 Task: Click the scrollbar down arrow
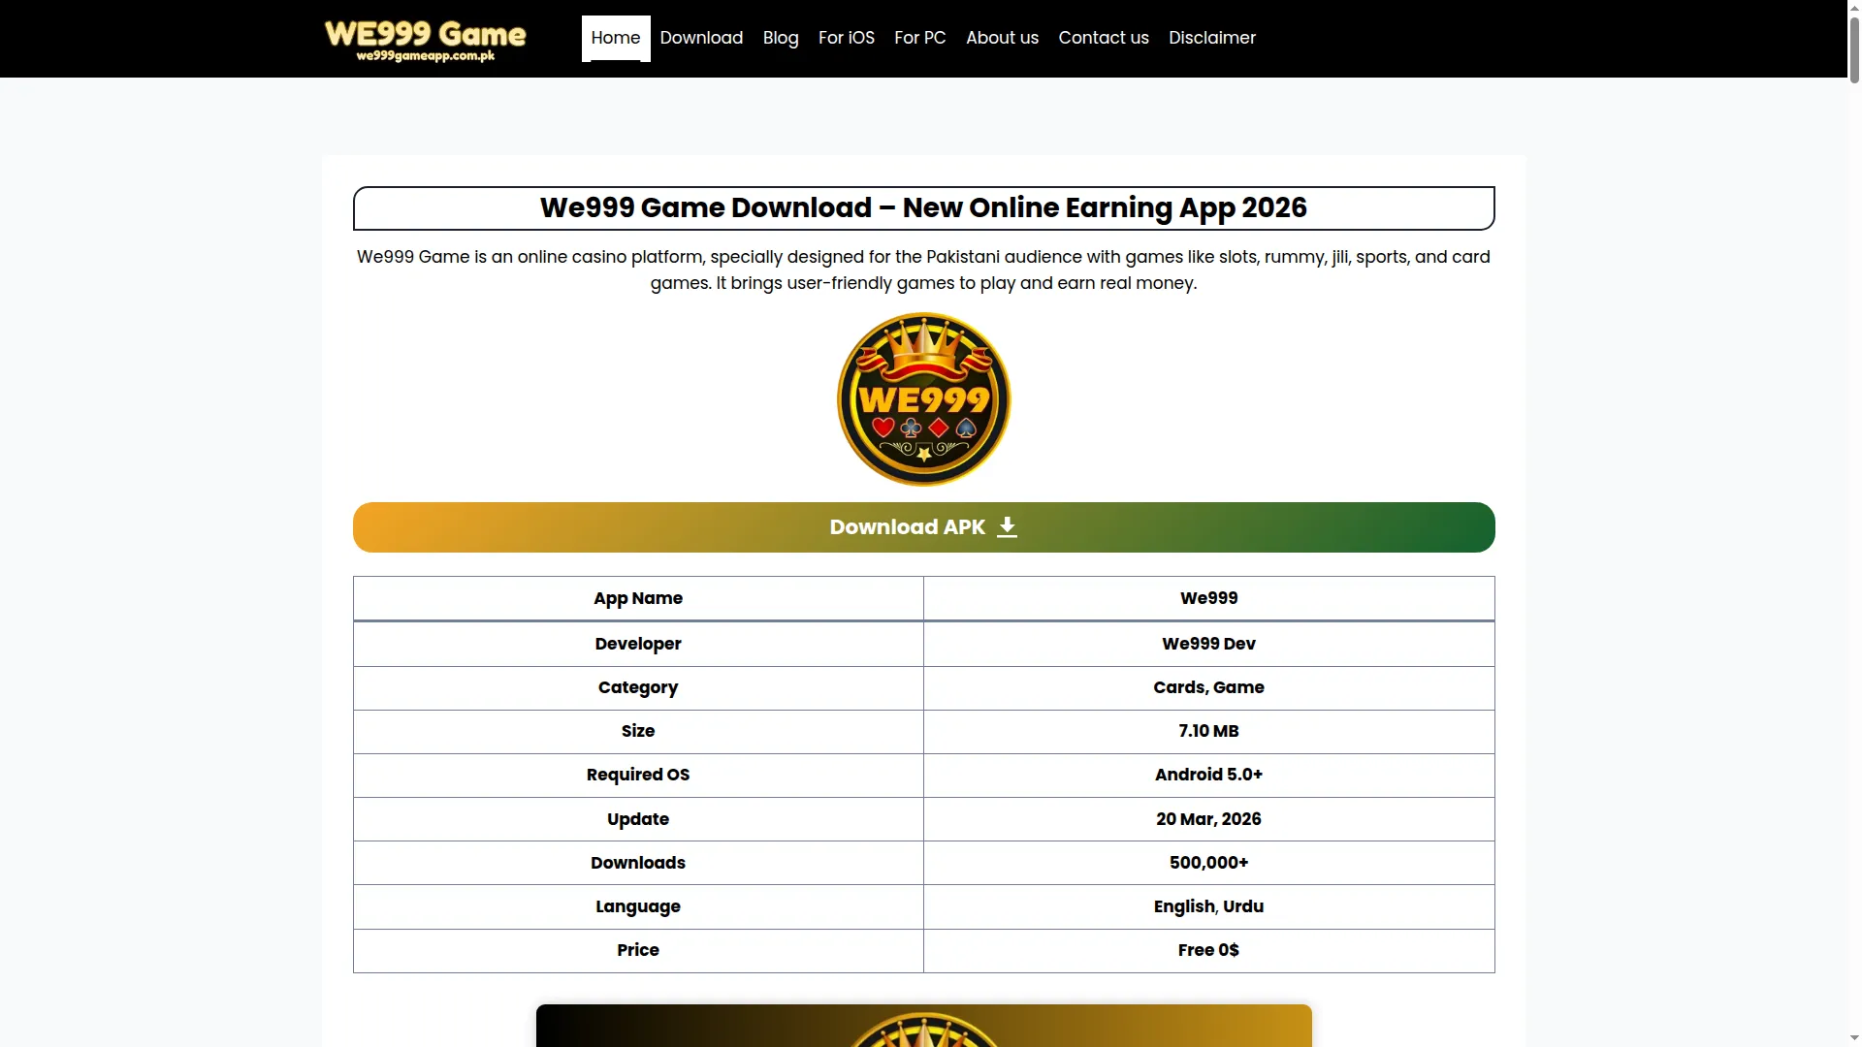(1854, 1039)
